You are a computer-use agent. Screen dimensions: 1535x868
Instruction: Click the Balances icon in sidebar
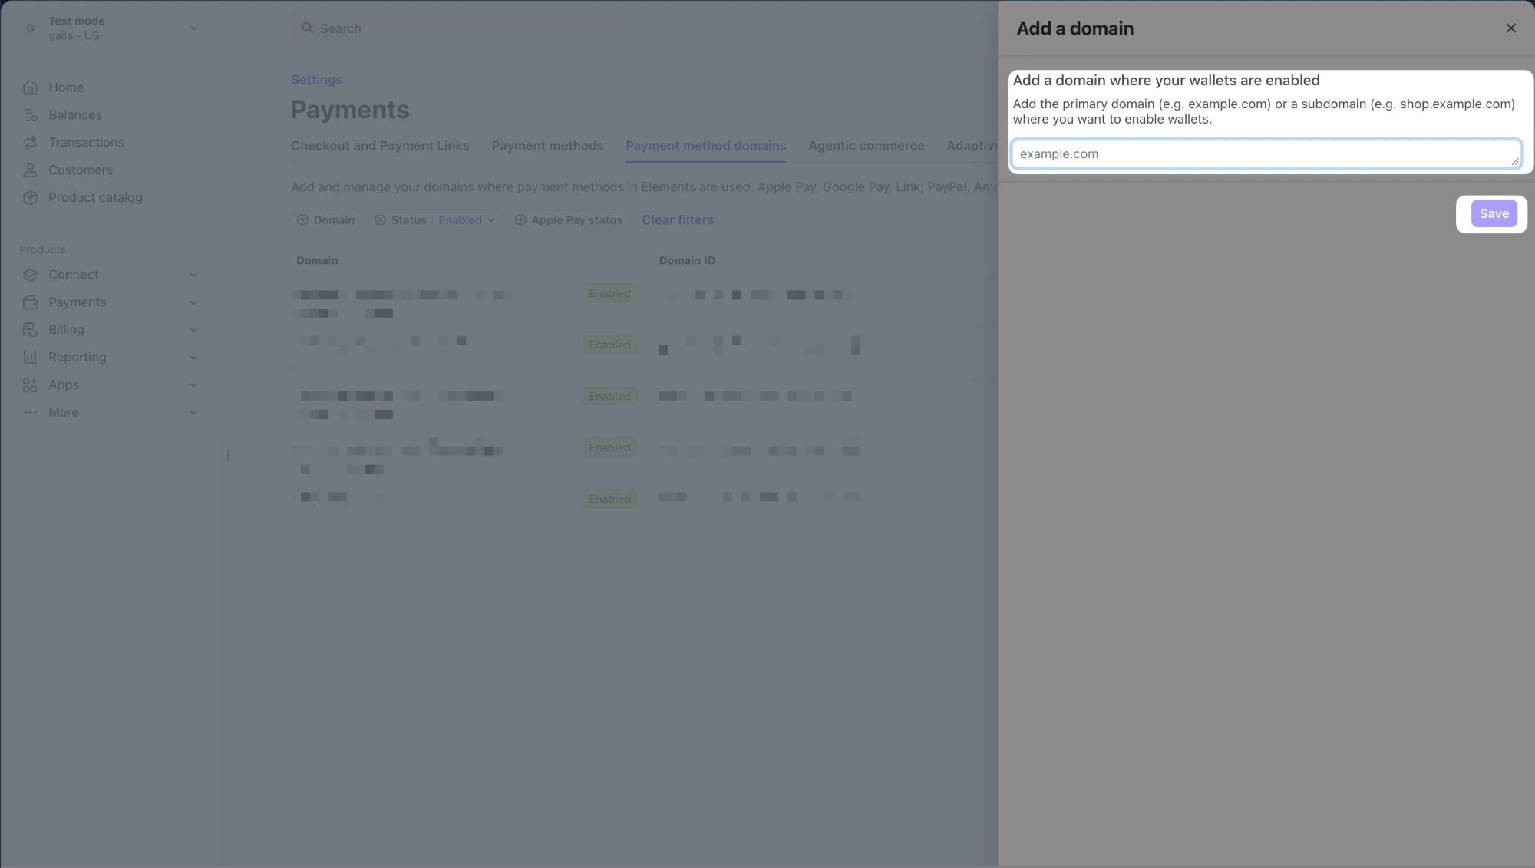tap(30, 115)
